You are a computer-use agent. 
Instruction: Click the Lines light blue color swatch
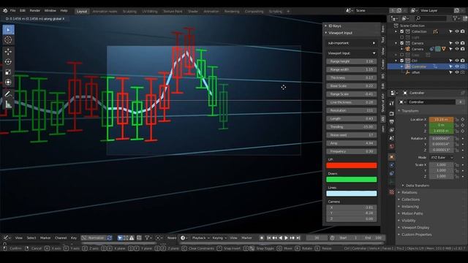[x=351, y=194]
